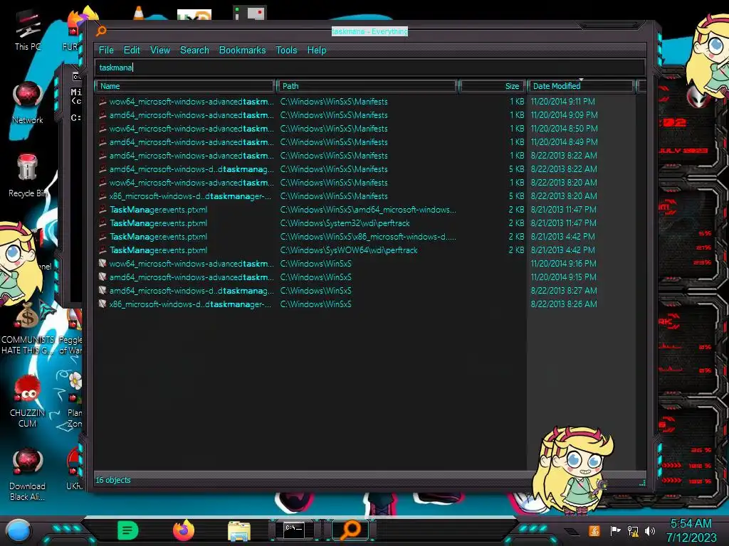This screenshot has width=729, height=546.
Task: Open the green document app on taskbar
Action: [128, 530]
